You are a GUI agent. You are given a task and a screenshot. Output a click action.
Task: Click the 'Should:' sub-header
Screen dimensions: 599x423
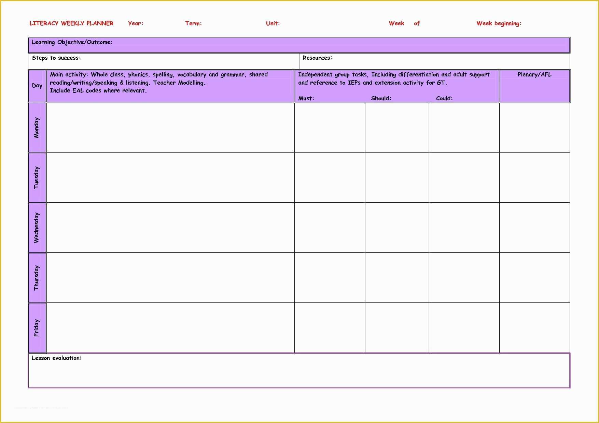381,98
